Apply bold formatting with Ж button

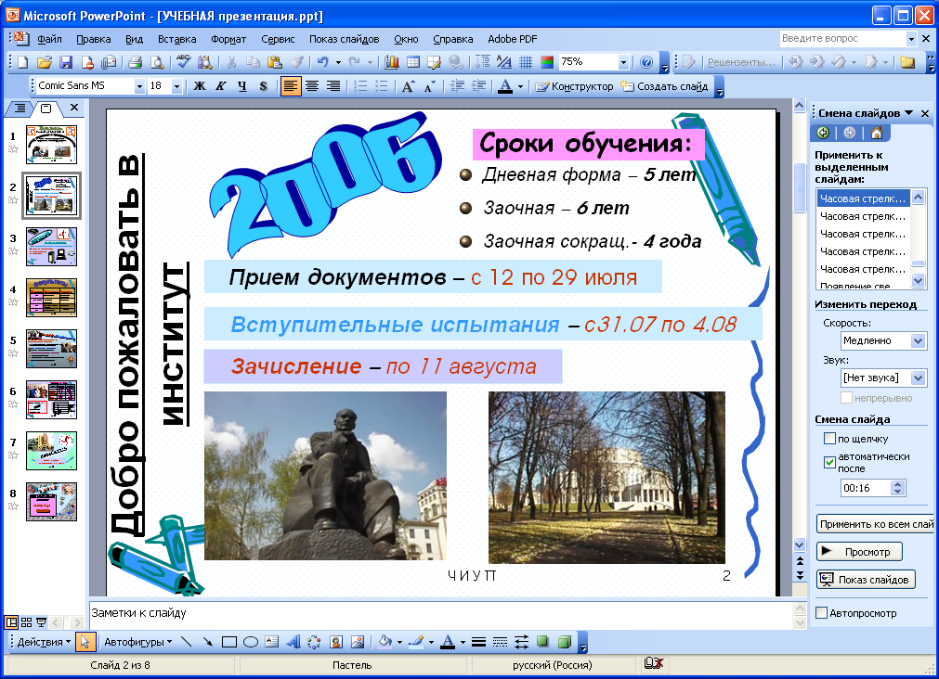coord(200,86)
